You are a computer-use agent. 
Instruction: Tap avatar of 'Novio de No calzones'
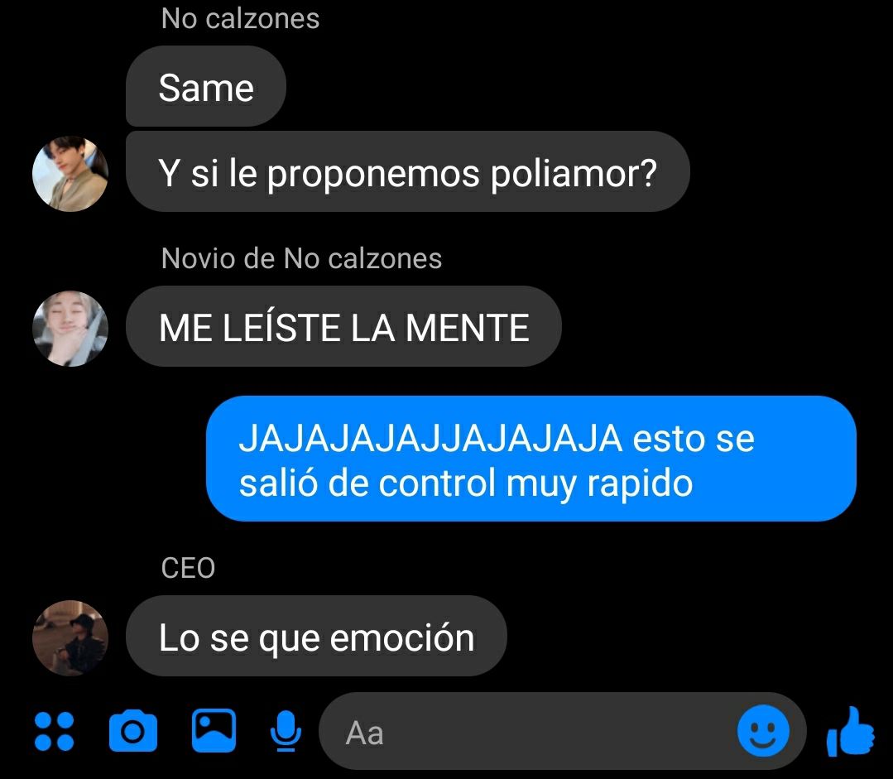(x=70, y=329)
